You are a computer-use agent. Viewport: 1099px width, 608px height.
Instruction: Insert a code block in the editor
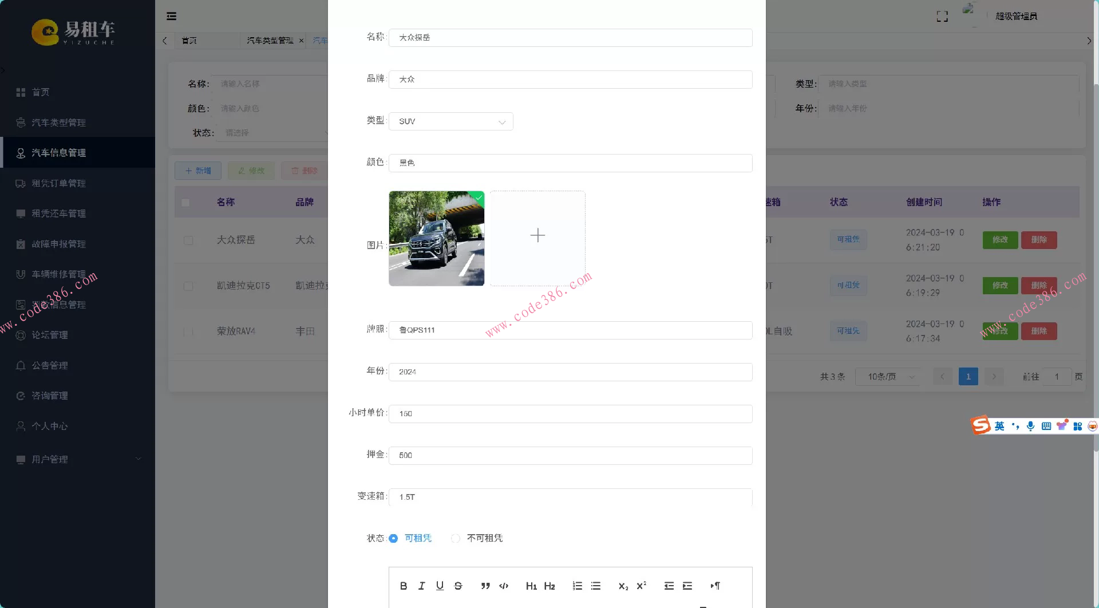[504, 586]
